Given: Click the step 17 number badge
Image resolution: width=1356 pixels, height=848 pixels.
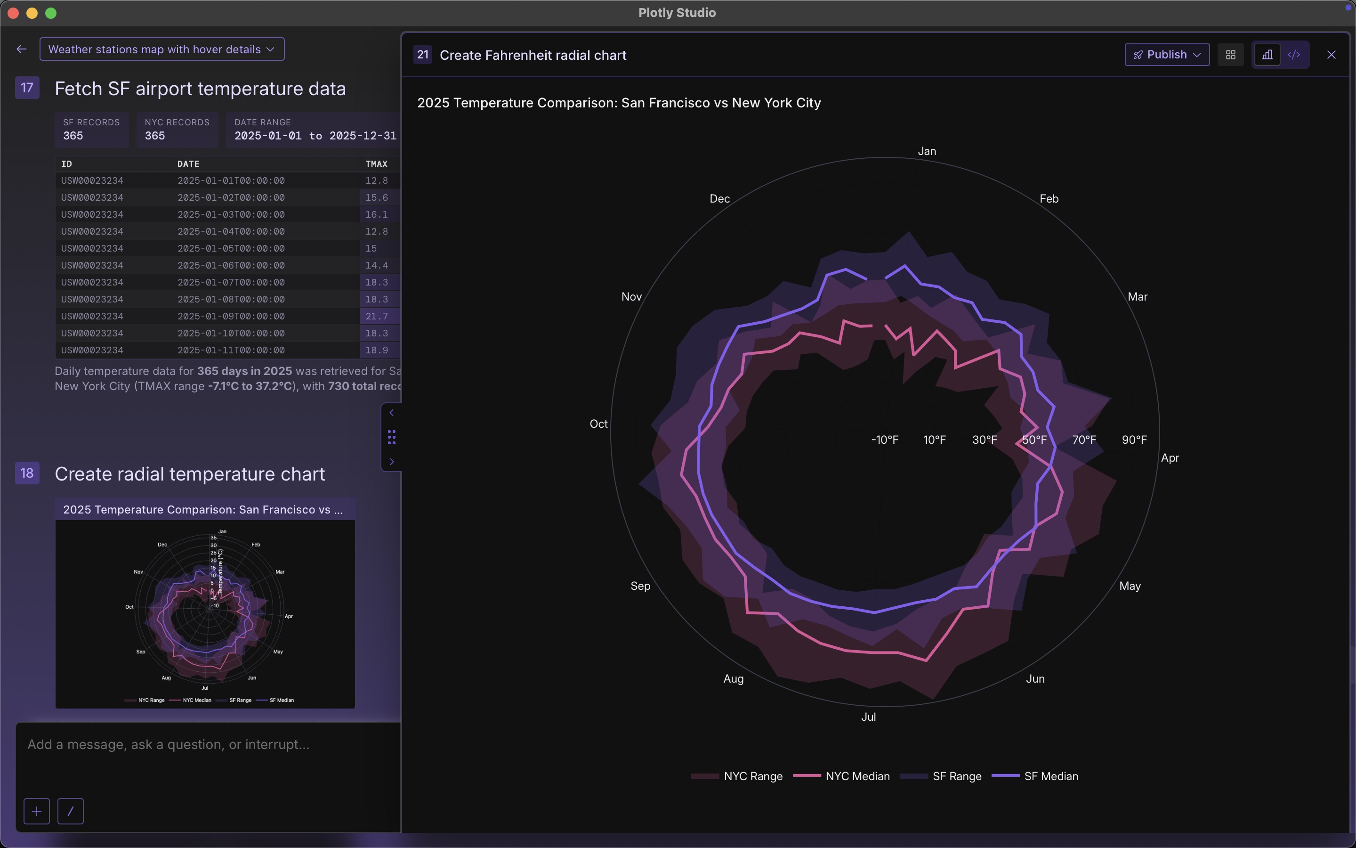Looking at the screenshot, I should (27, 88).
